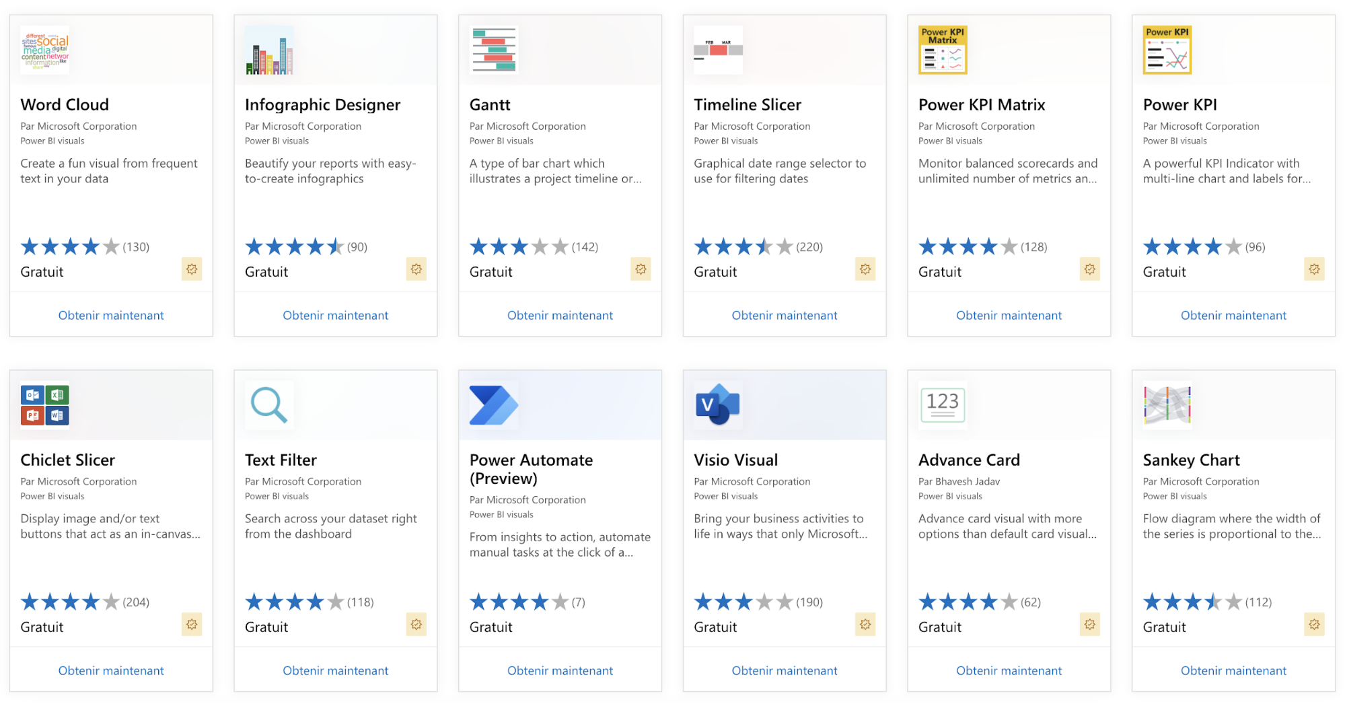Click the Sankey Chart icon
This screenshot has width=1345, height=704.
[x=1167, y=405]
